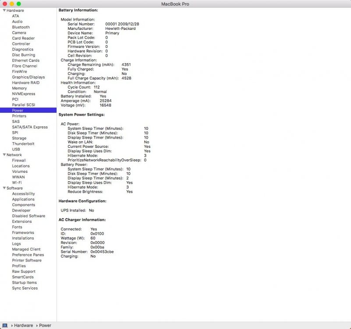Click the Software category label
The height and width of the screenshot is (329, 351).
pyautogui.click(x=14, y=188)
